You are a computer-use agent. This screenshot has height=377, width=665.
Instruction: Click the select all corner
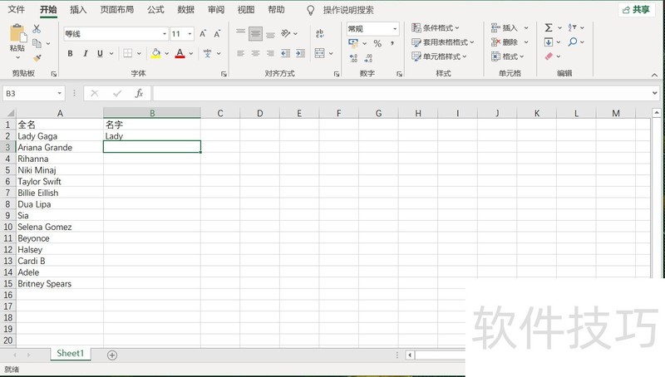(x=8, y=113)
